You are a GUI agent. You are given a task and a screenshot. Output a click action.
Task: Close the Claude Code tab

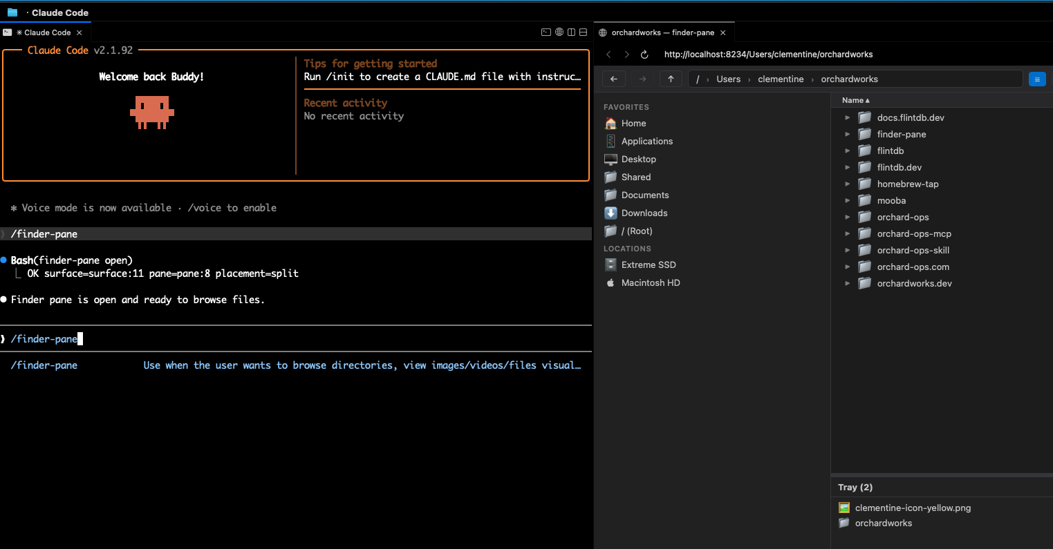(x=80, y=32)
